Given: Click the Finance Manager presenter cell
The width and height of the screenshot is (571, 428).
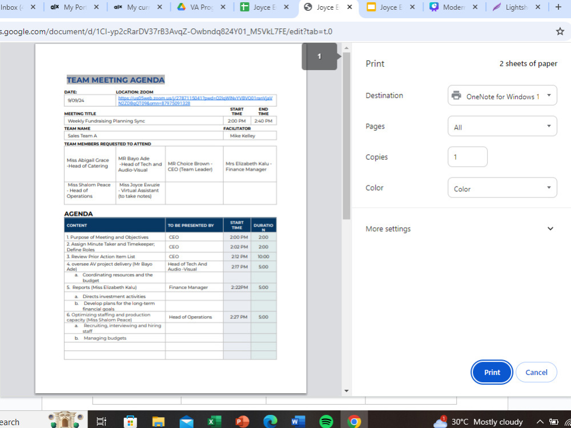Looking at the screenshot, I should [194, 287].
